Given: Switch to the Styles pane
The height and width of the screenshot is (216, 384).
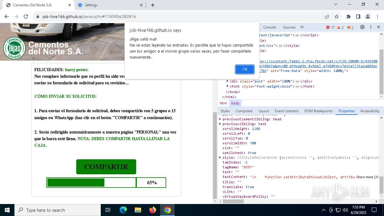Looking at the screenshot, I should coord(225,111).
